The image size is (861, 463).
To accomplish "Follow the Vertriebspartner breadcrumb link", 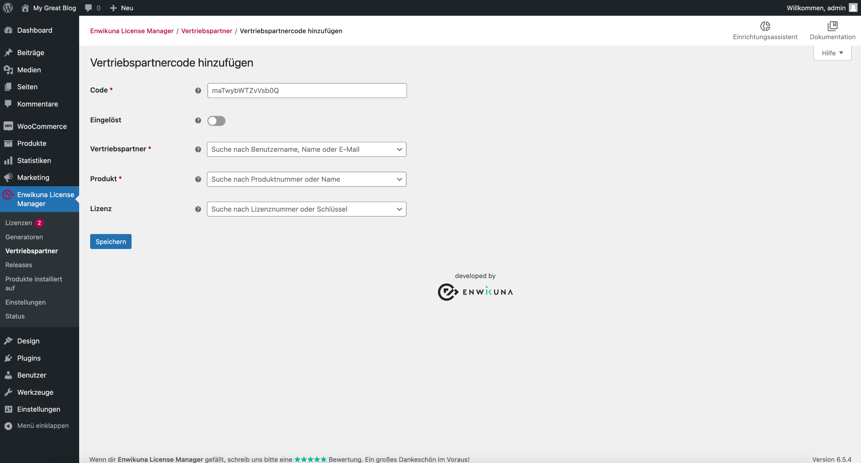I will (x=206, y=31).
